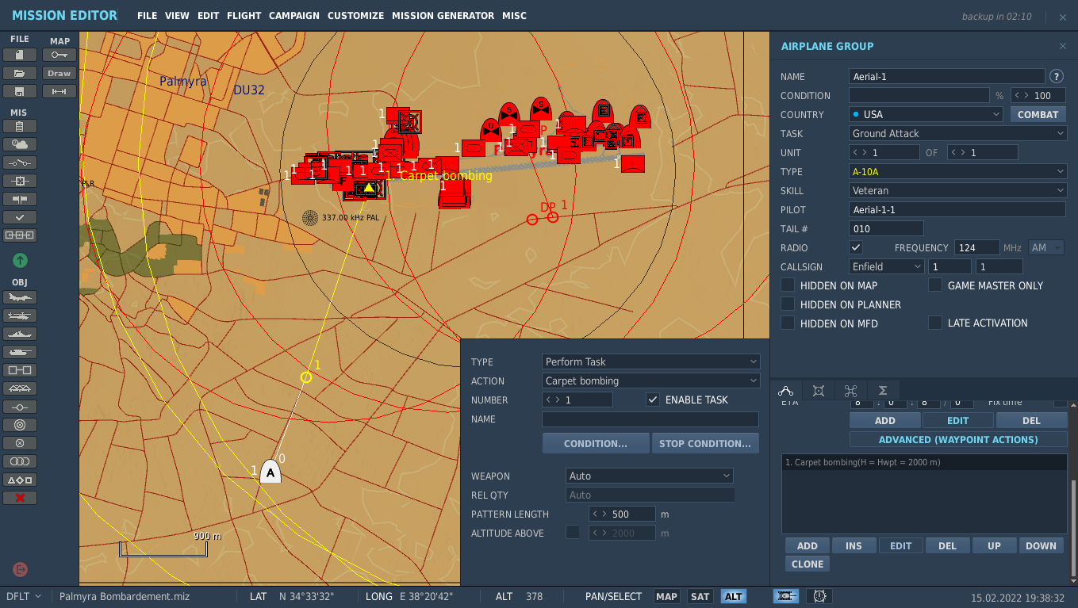Open the FILE menu in the menu bar
This screenshot has height=608, width=1078.
pos(147,16)
